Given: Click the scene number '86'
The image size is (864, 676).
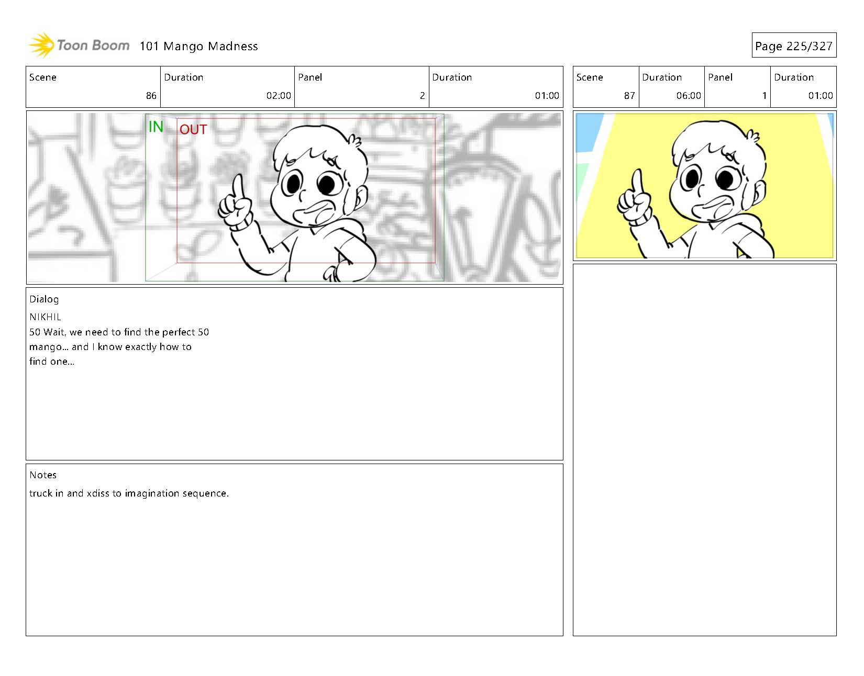Looking at the screenshot, I should click(x=151, y=95).
